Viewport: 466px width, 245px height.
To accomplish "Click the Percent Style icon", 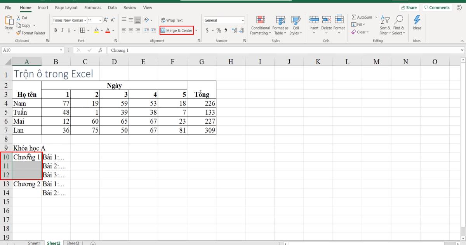I will click(219, 29).
